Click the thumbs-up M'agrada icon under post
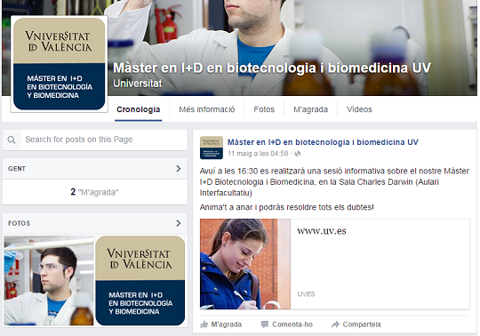 [204, 324]
